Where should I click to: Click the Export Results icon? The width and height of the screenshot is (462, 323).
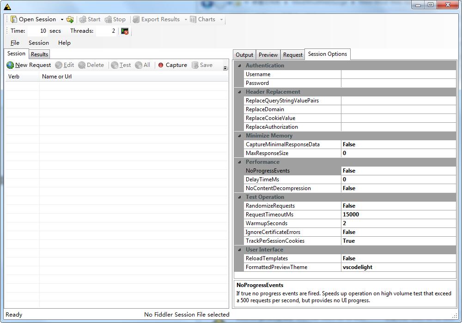coord(136,19)
